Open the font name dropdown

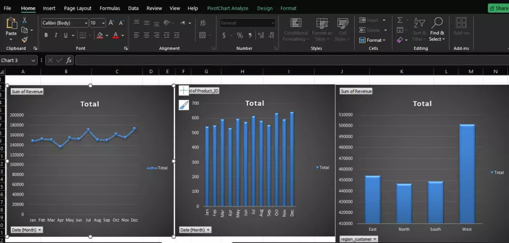pos(86,23)
